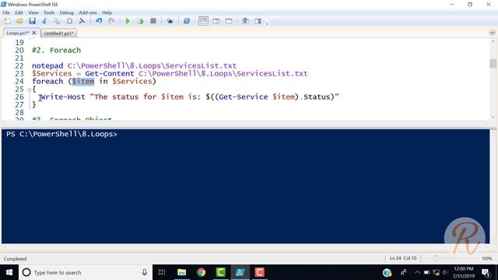
Task: Save the script with the floppy icon
Action: pyautogui.click(x=32, y=21)
